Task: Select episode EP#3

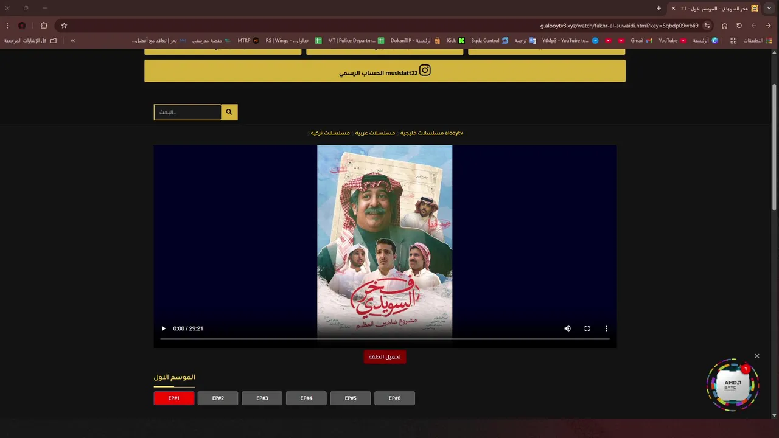Action: pos(262,398)
